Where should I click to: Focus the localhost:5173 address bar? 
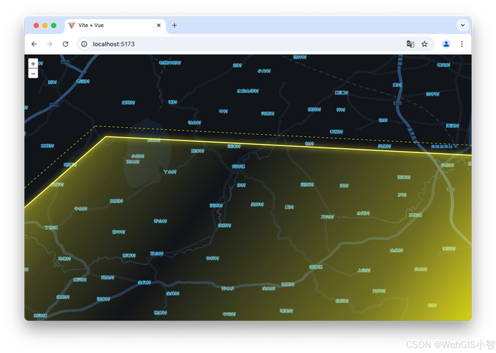tap(240, 44)
